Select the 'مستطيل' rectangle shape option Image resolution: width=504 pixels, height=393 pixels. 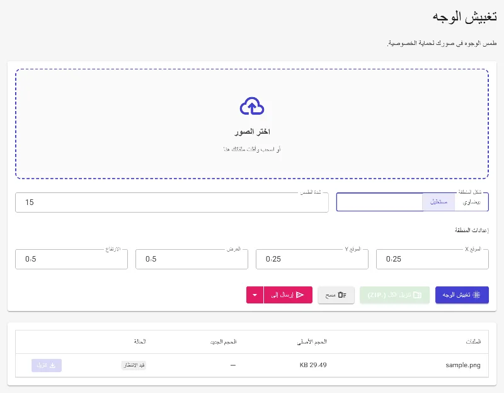438,202
